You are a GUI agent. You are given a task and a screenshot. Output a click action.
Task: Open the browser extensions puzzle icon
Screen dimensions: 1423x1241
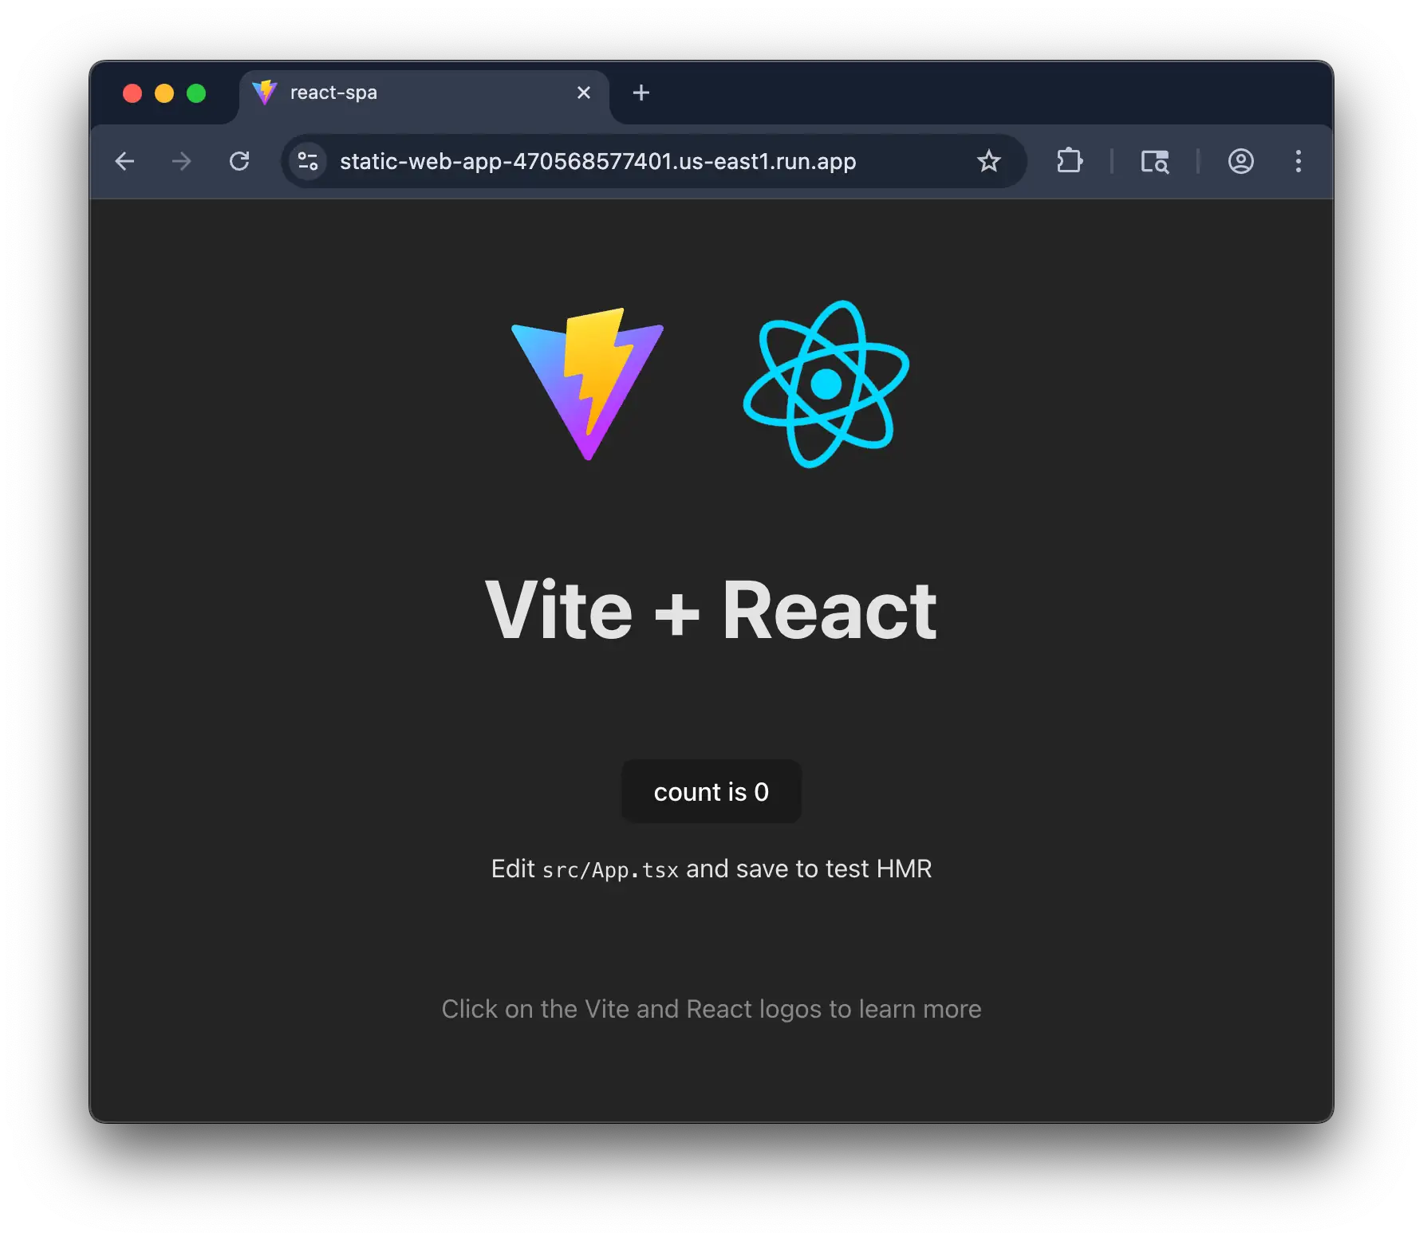coord(1069,161)
